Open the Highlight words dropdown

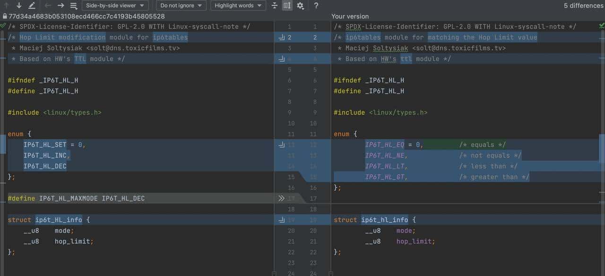coord(238,5)
